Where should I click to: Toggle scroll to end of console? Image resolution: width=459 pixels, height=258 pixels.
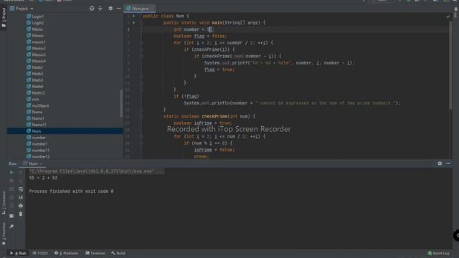pos(21,198)
